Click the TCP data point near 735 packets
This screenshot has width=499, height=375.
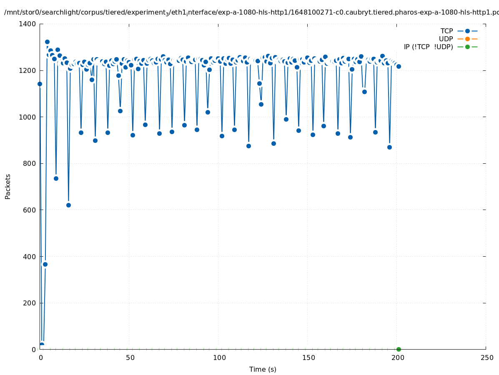[56, 178]
